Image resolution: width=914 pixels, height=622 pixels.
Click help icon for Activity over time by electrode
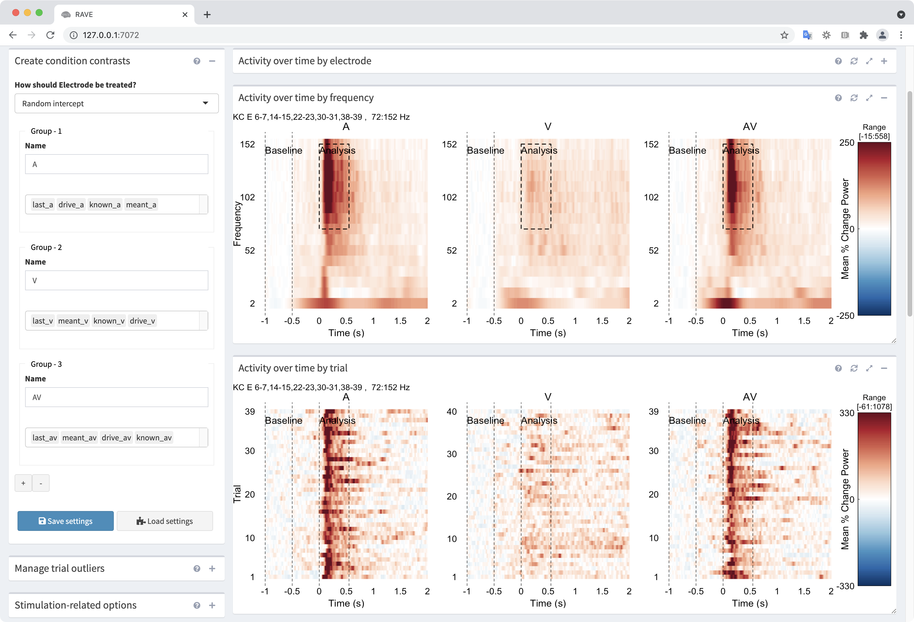(x=838, y=61)
